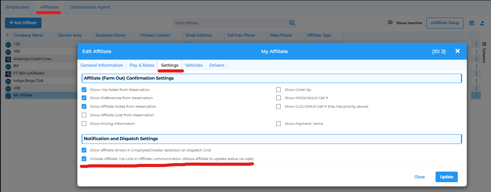The height and width of the screenshot is (192, 491).
Task: Sort by the Business Owner column header
Action: coord(111,35)
